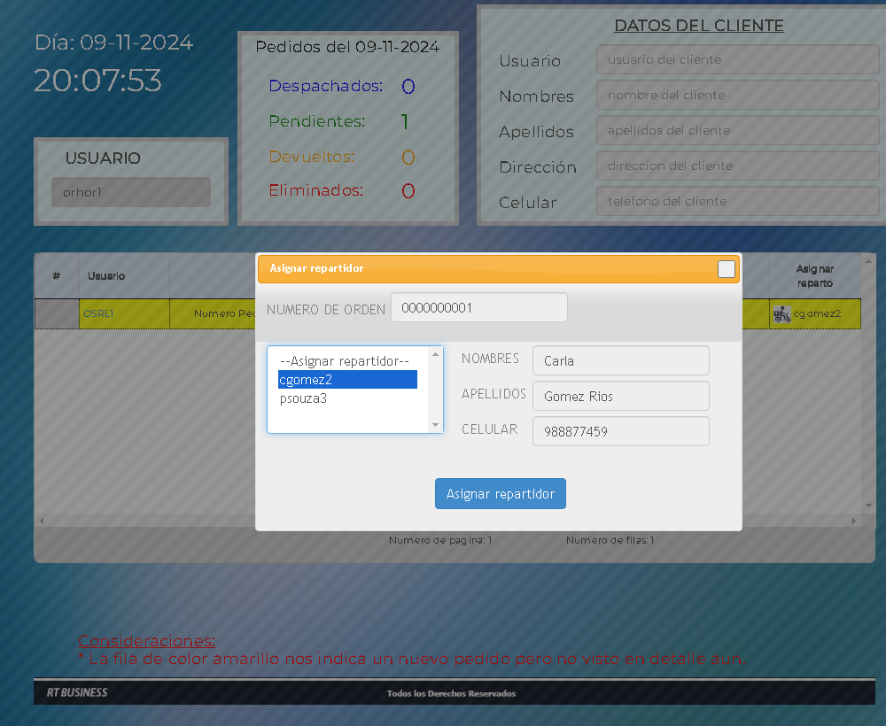Click the repartidor list scroll-down arrow
The image size is (886, 726).
(x=435, y=425)
